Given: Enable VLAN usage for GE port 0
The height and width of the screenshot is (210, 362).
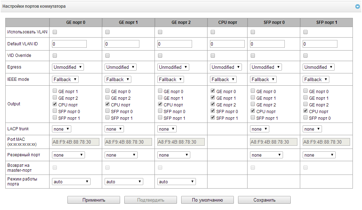Looking at the screenshot, I should pos(55,32).
